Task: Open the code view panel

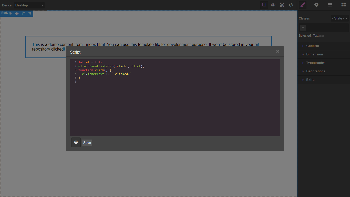Action: 291,5
